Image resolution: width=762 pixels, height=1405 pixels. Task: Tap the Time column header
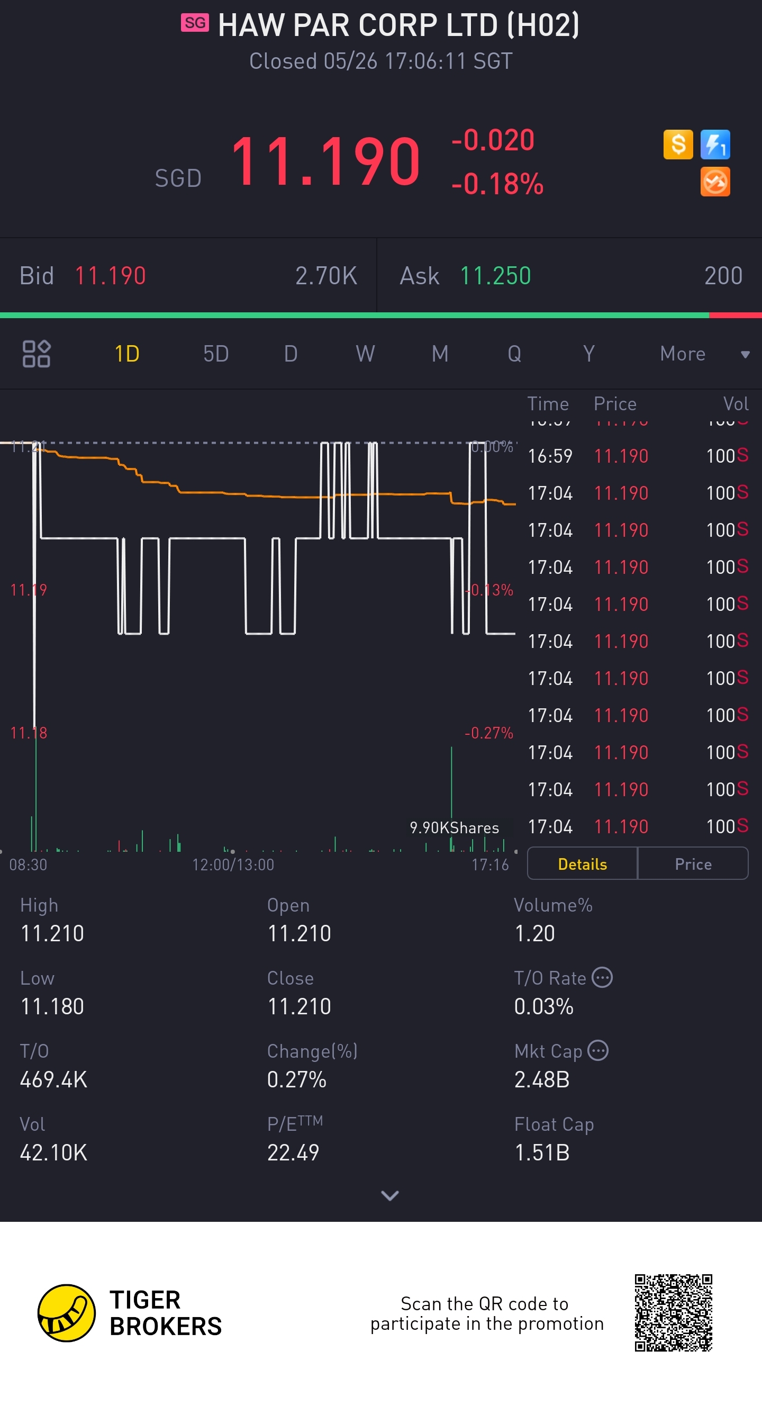(548, 403)
